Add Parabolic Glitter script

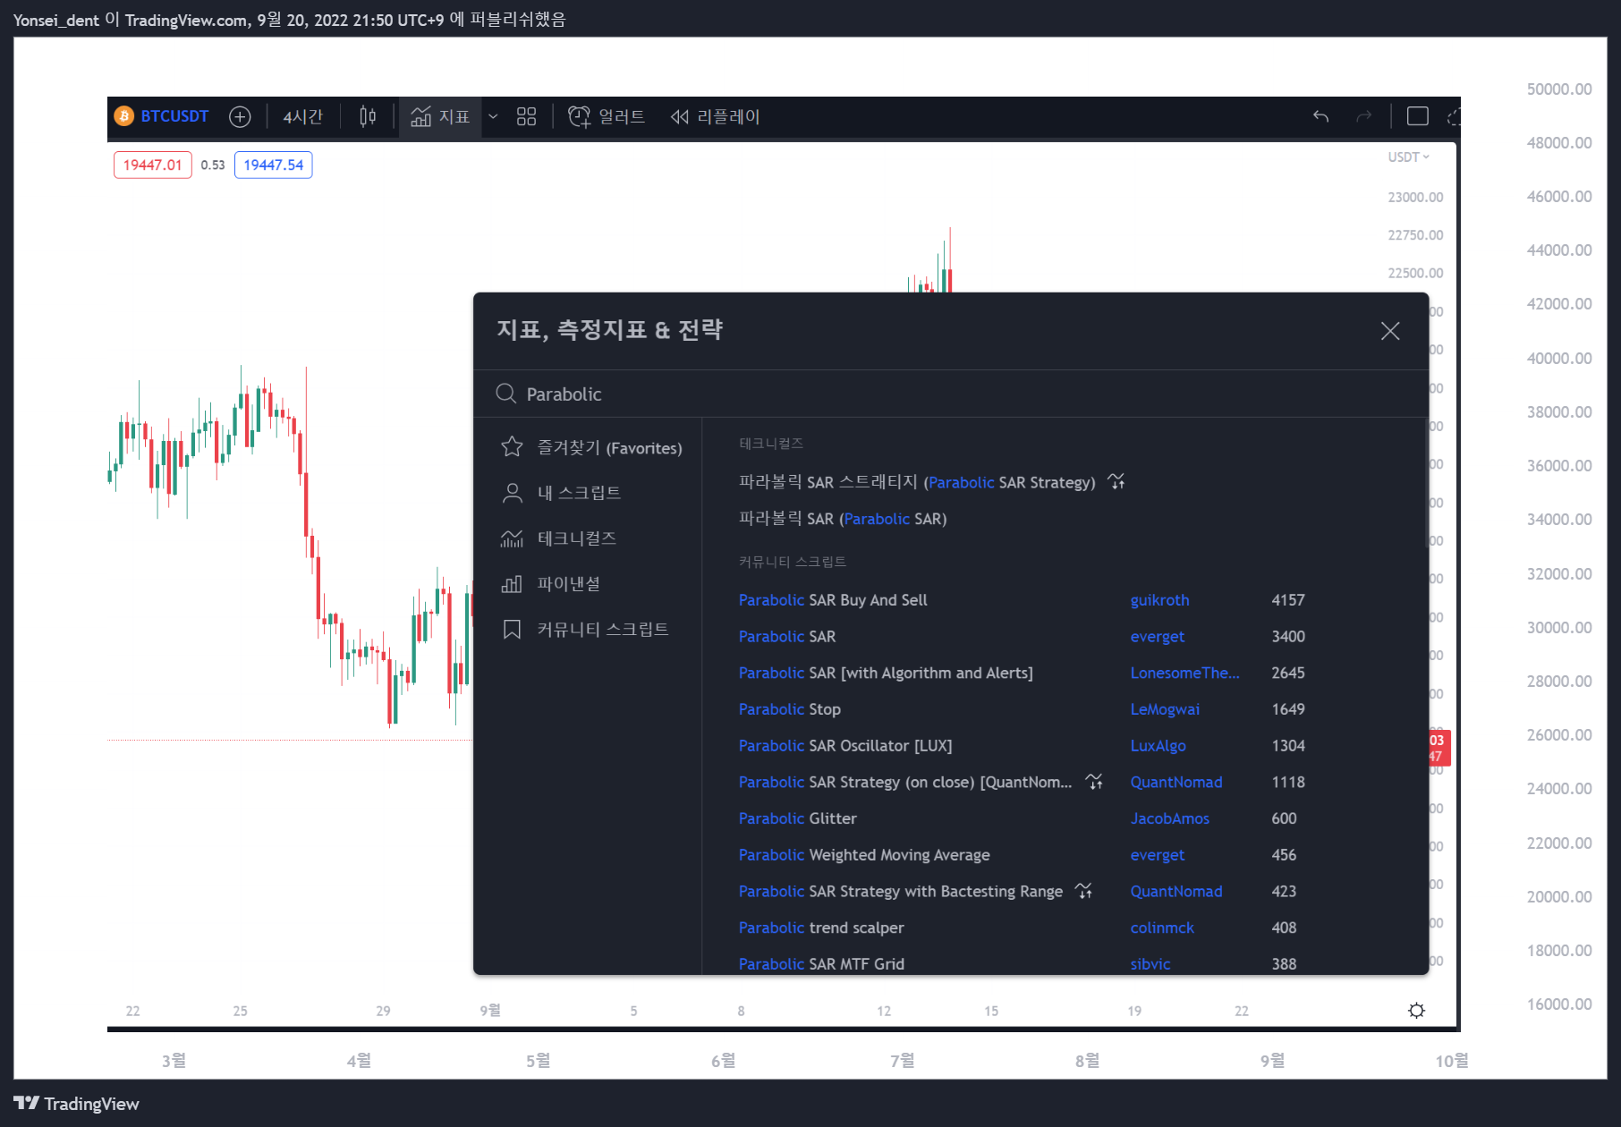click(x=797, y=818)
